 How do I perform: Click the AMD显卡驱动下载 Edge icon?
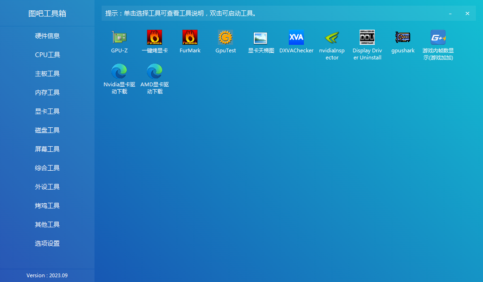[155, 72]
